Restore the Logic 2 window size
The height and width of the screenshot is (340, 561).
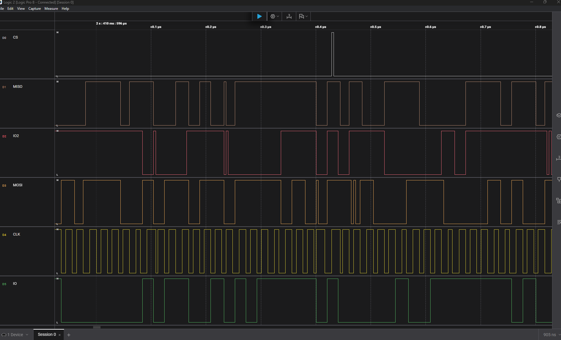(x=545, y=2)
